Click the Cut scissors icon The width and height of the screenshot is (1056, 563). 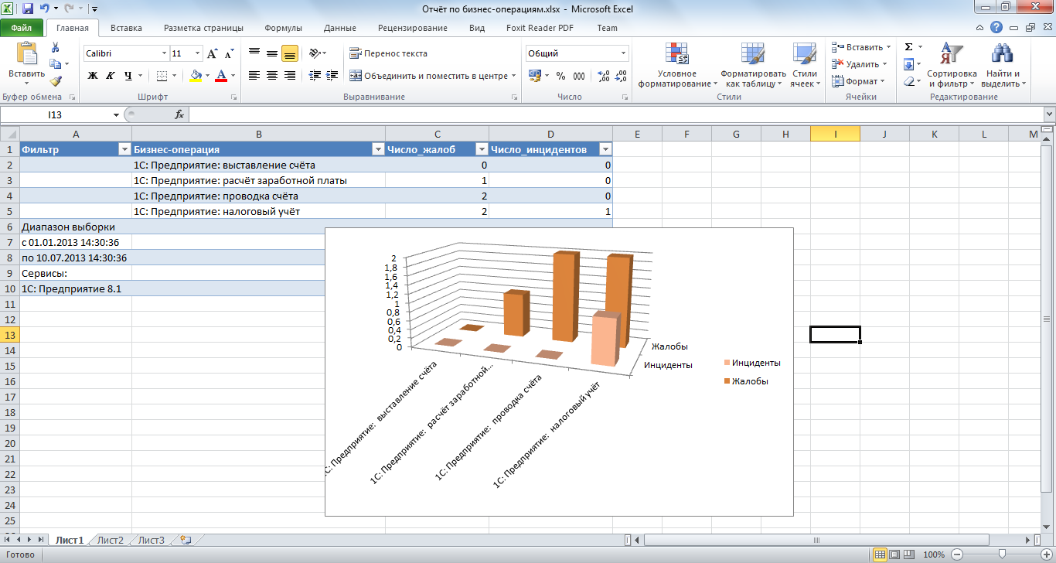click(56, 48)
